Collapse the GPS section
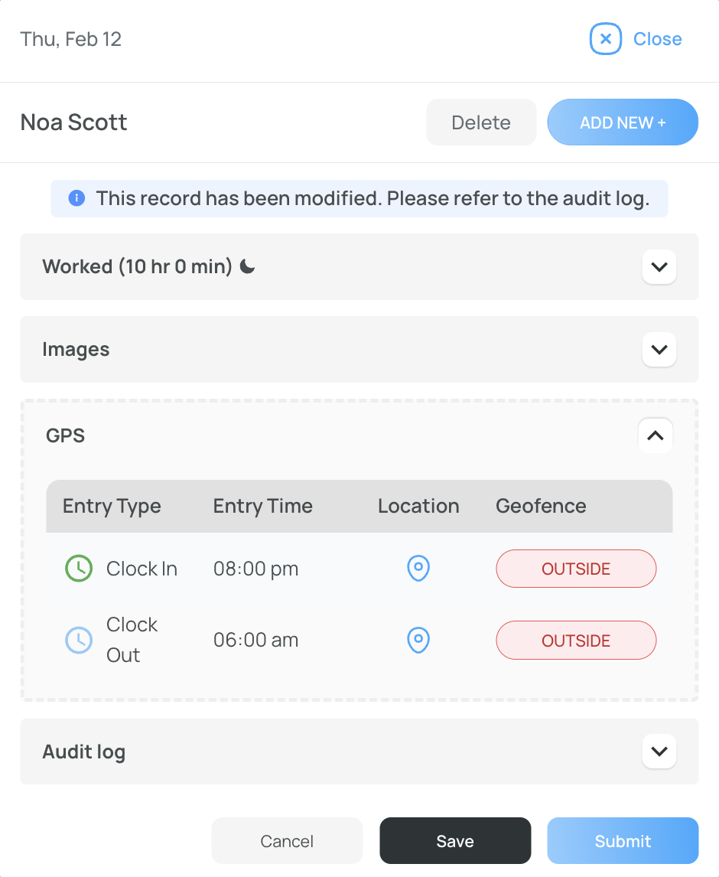 [656, 435]
